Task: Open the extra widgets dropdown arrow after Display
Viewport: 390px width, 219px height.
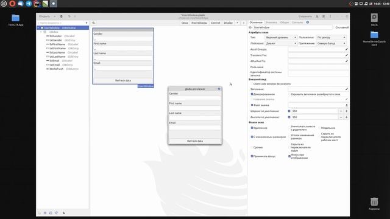Action: pyautogui.click(x=237, y=23)
